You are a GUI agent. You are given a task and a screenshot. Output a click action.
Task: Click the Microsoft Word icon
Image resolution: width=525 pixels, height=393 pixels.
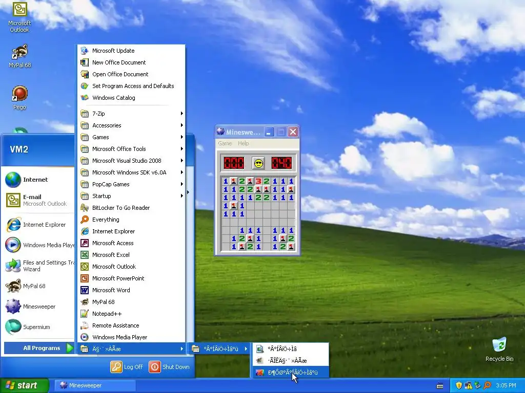(85, 290)
